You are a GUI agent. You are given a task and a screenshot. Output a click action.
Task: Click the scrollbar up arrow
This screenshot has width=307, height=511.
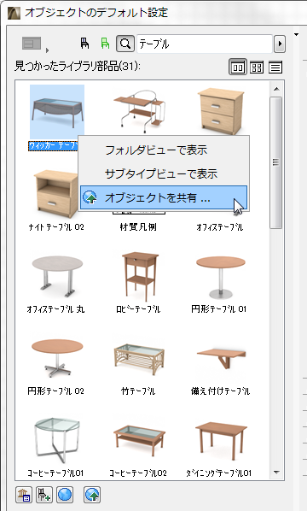point(276,89)
